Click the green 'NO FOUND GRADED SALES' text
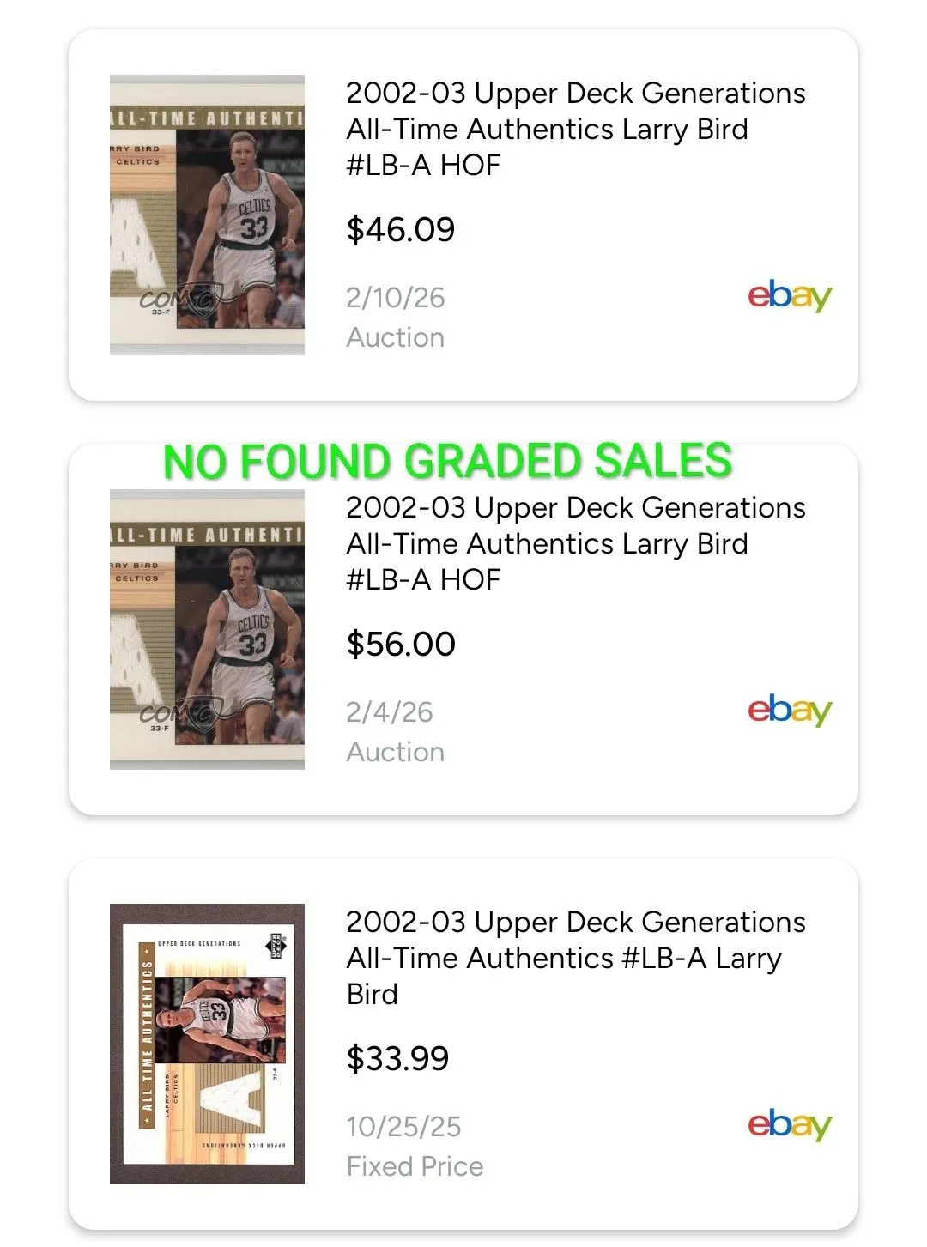This screenshot has width=927, height=1247. pyautogui.click(x=447, y=461)
